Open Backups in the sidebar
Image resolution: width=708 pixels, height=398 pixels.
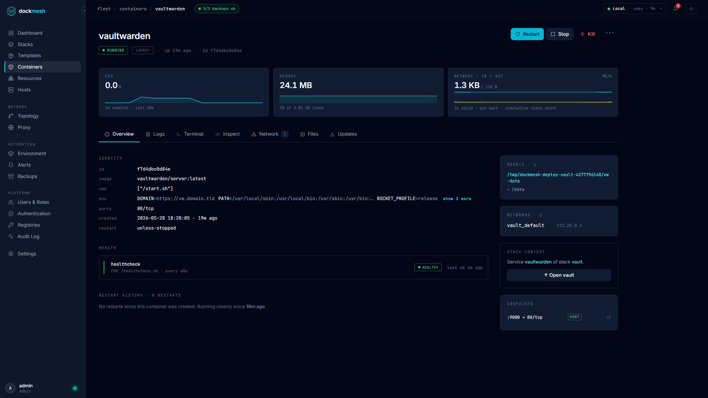42,177
